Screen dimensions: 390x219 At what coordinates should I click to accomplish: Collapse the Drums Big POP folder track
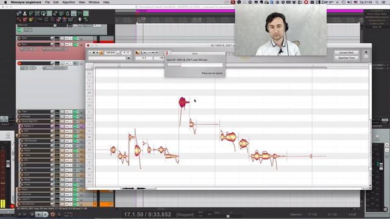click(17, 122)
